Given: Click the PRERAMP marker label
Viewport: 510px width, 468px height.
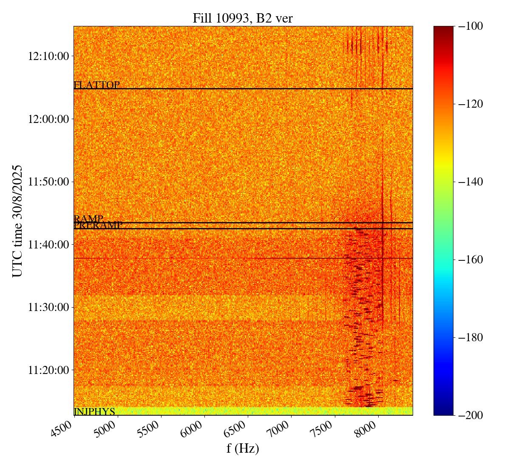Looking at the screenshot, I should [x=98, y=225].
